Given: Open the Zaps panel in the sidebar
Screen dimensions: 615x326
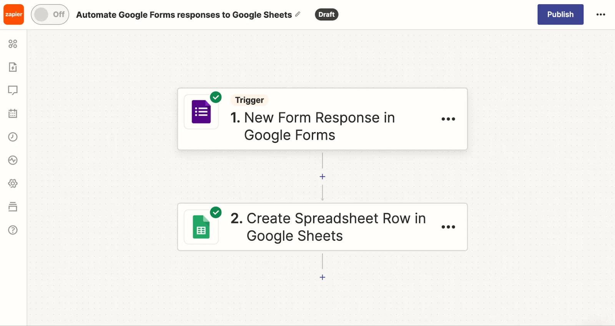Looking at the screenshot, I should tap(13, 44).
